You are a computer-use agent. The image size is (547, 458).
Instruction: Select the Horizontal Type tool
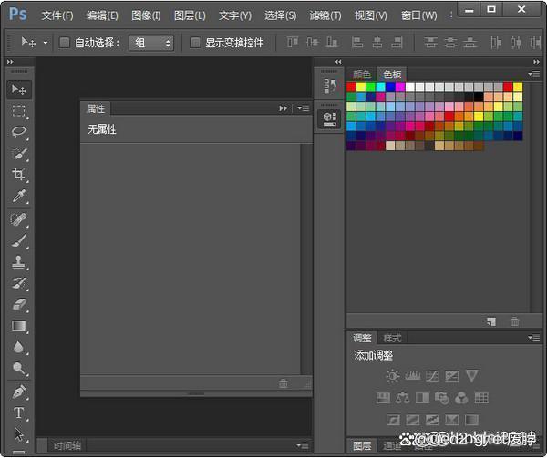19,412
